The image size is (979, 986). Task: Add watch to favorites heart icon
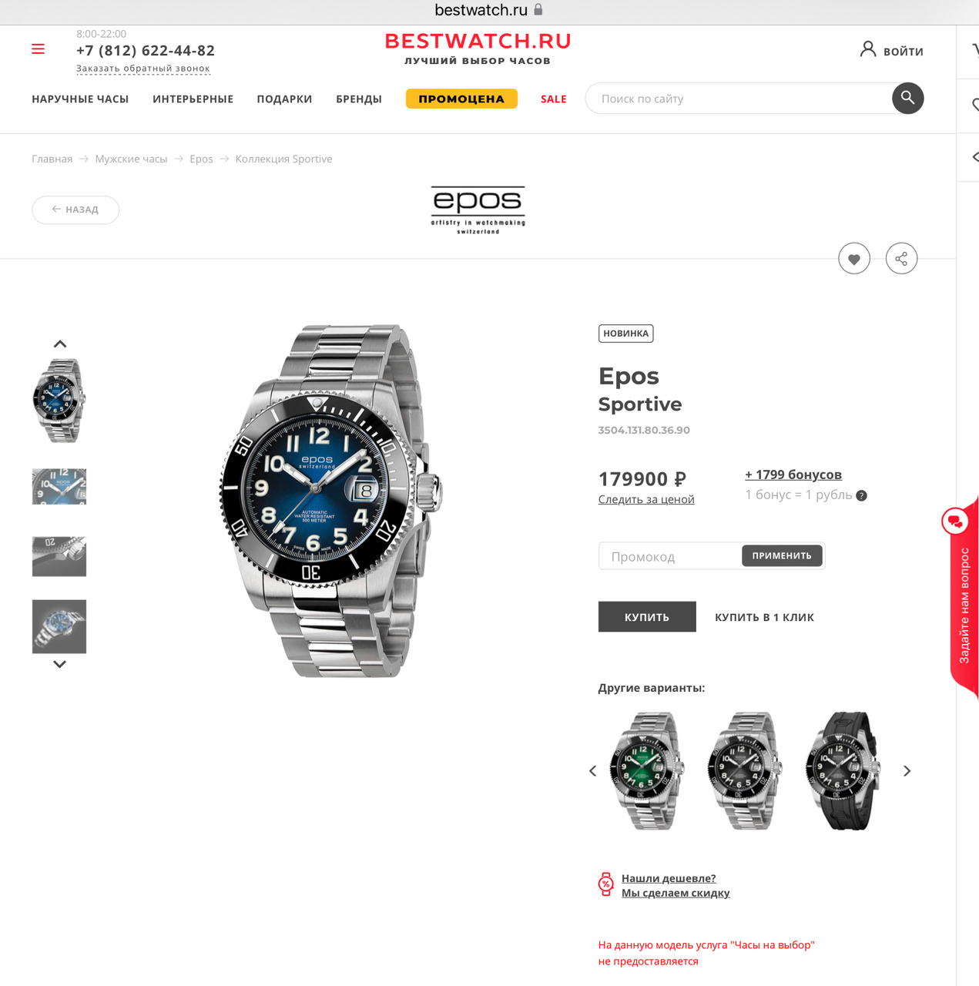(854, 259)
